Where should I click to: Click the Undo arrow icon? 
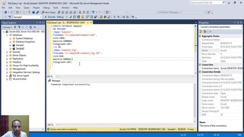93,12
